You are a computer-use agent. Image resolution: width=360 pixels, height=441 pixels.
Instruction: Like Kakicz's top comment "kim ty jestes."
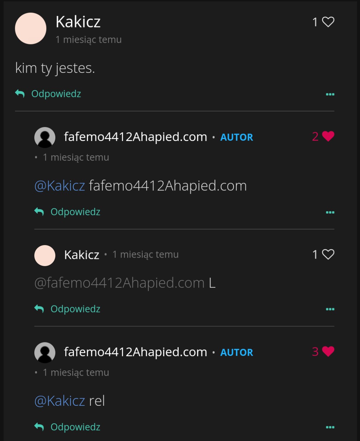328,22
